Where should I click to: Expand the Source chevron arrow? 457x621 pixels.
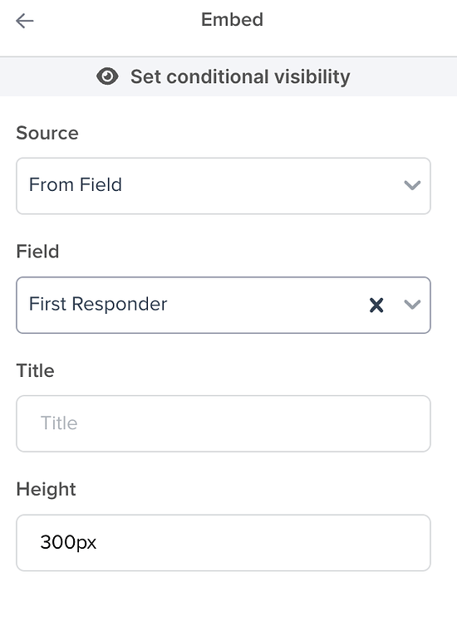(x=412, y=185)
